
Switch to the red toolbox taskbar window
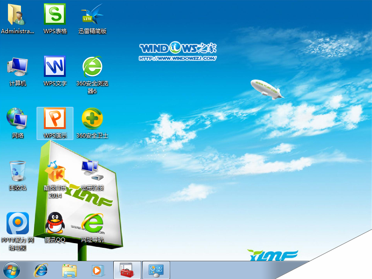(126, 270)
